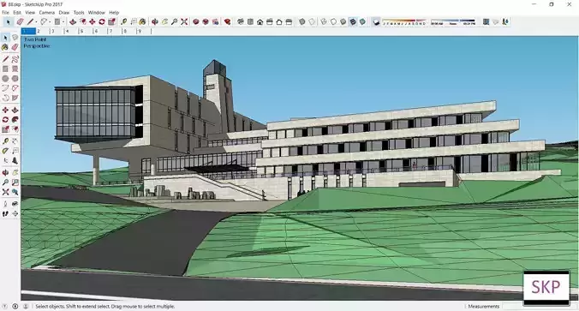Image resolution: width=579 pixels, height=311 pixels.
Task: Select Pan hand tool in top toolbar
Action: tap(164, 21)
